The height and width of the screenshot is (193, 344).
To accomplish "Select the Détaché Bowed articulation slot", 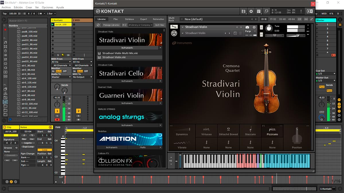I will (x=228, y=131).
